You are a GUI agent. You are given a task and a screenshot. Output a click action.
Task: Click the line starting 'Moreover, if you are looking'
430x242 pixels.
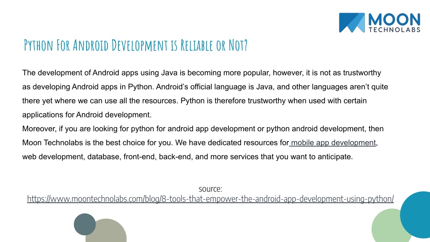[203, 129]
